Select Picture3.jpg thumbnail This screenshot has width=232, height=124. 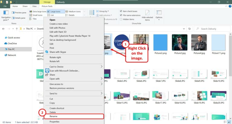click(180, 43)
